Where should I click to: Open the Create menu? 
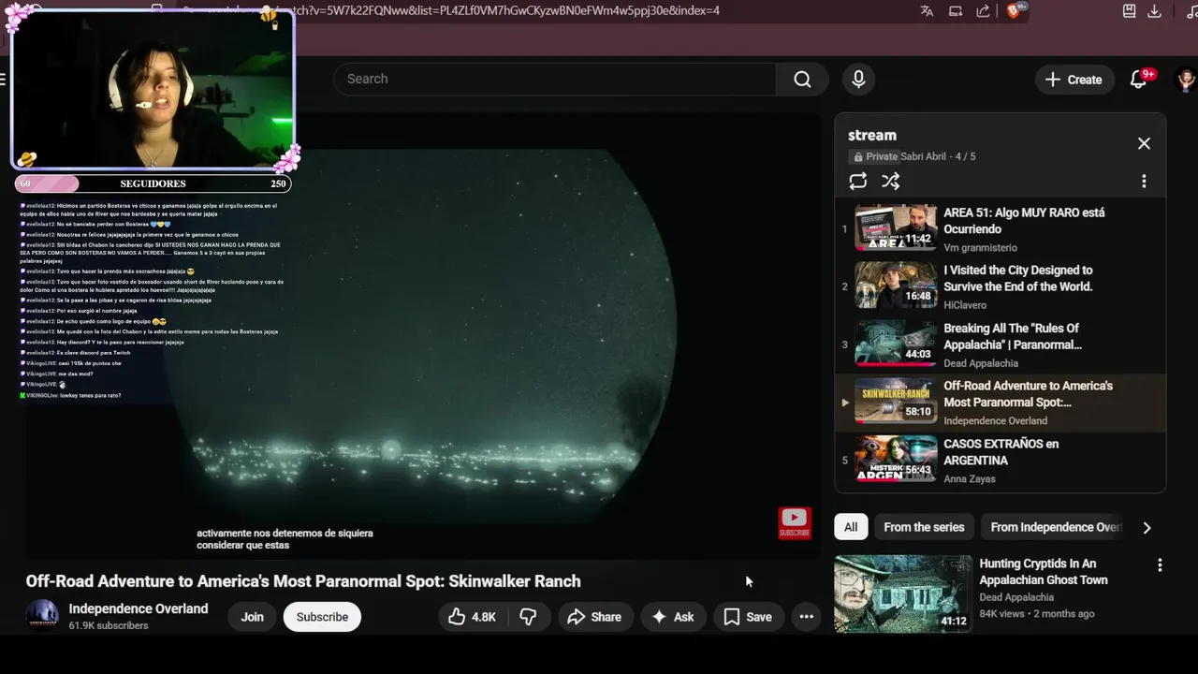pyautogui.click(x=1074, y=80)
